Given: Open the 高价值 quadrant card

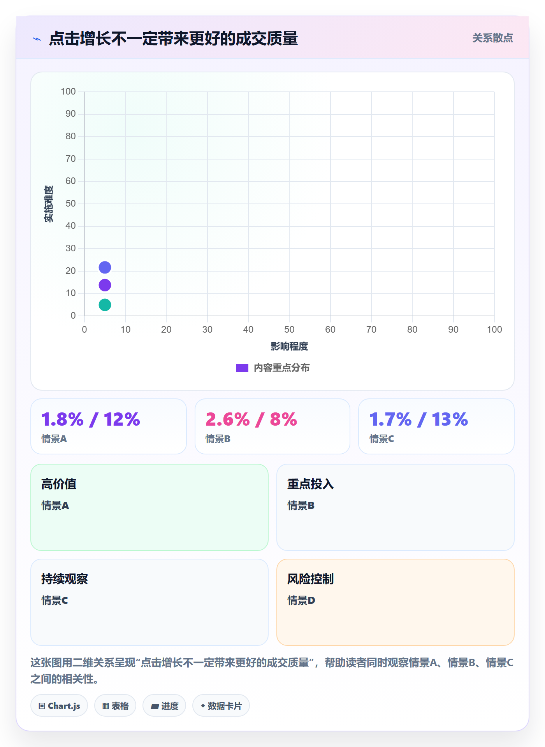Looking at the screenshot, I should 149,507.
